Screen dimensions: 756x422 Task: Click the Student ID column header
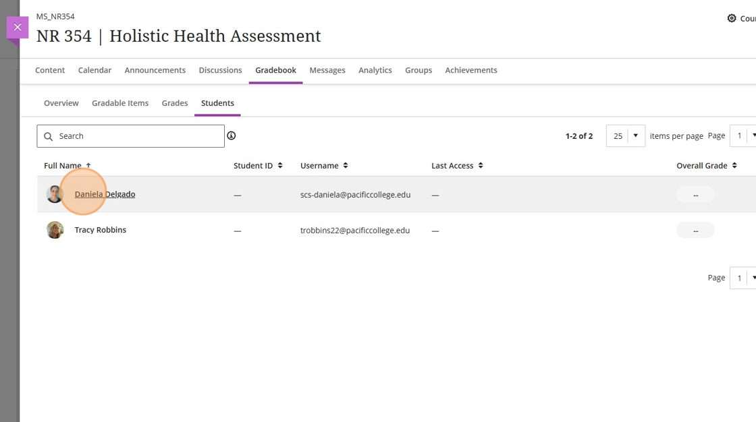253,165
